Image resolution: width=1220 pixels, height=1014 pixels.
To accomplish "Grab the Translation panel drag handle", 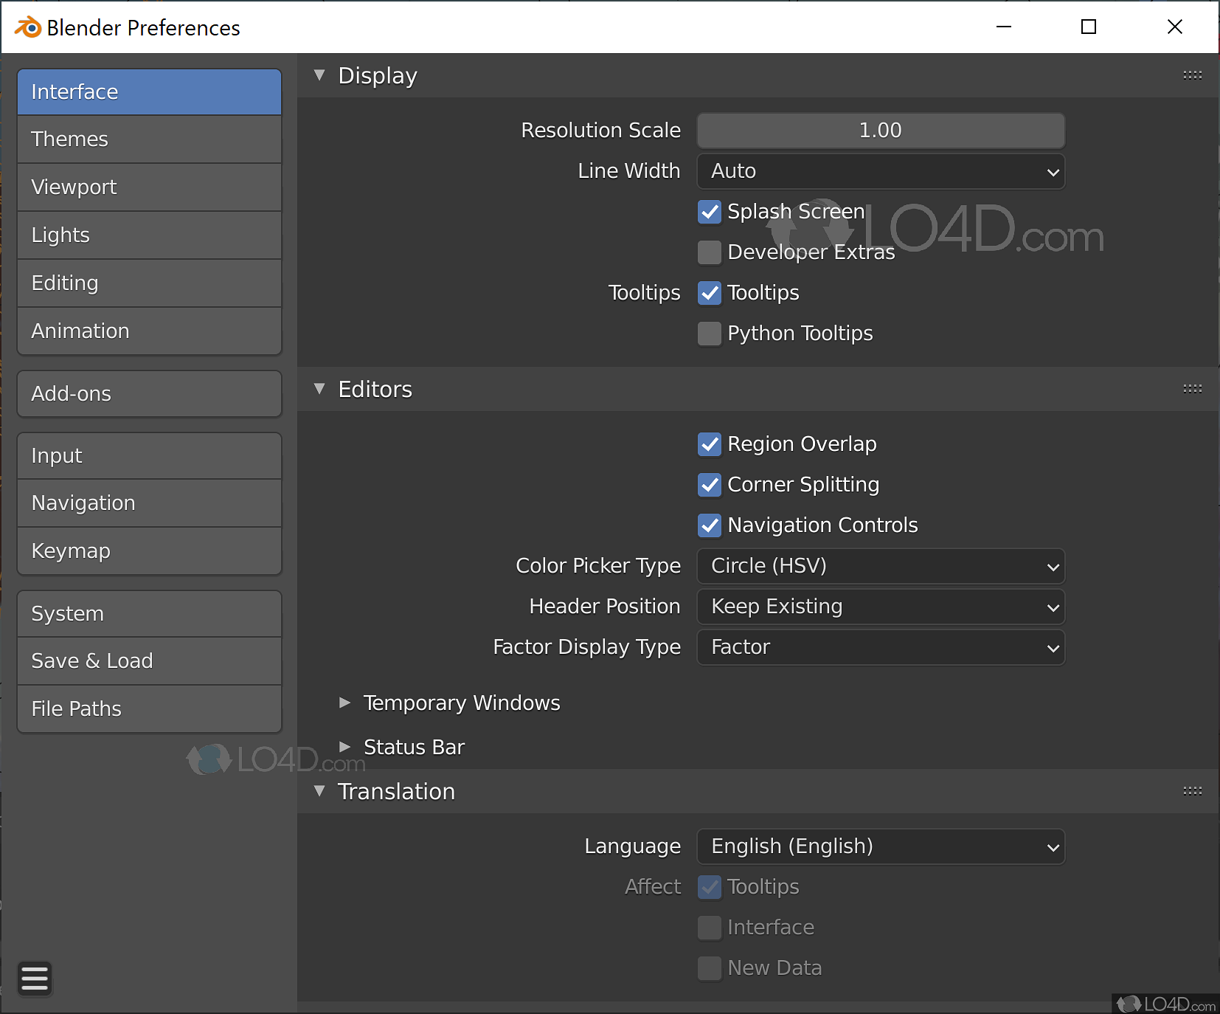I will 1192,791.
